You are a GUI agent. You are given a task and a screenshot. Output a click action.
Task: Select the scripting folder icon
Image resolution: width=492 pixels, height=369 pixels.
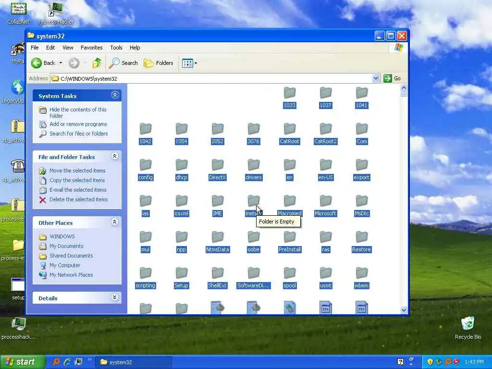(x=145, y=273)
